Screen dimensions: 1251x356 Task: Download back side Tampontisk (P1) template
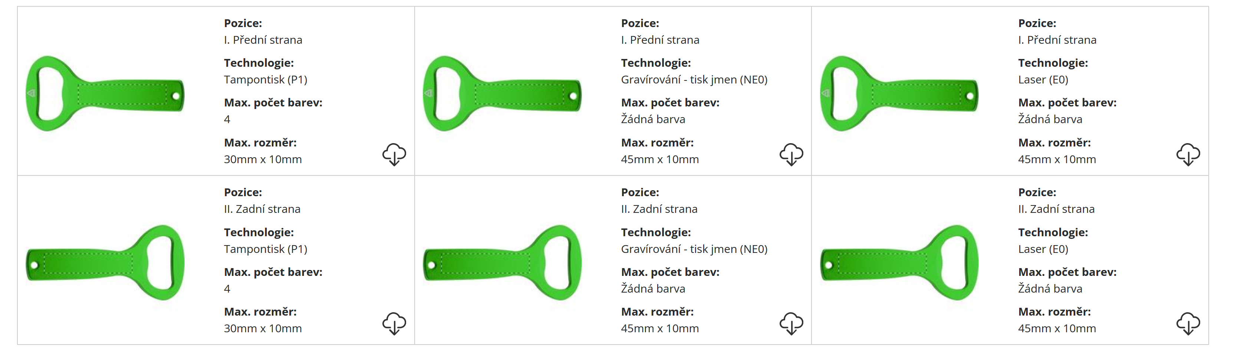pos(394,323)
